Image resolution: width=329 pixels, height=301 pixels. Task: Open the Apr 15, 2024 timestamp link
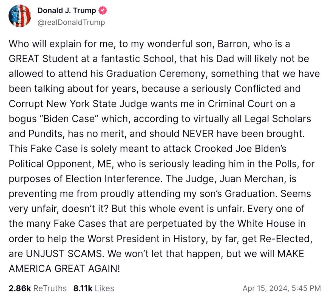click(282, 288)
